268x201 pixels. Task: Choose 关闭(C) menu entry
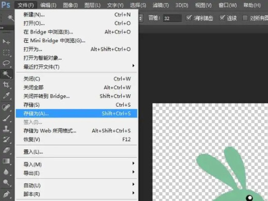coord(76,79)
